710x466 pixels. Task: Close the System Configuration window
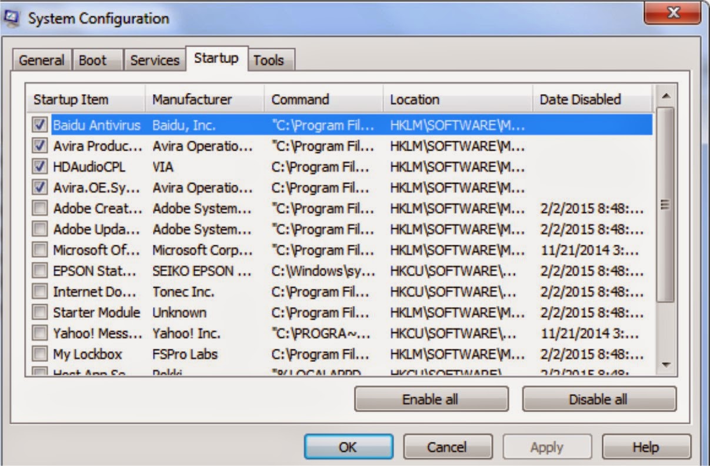[672, 12]
